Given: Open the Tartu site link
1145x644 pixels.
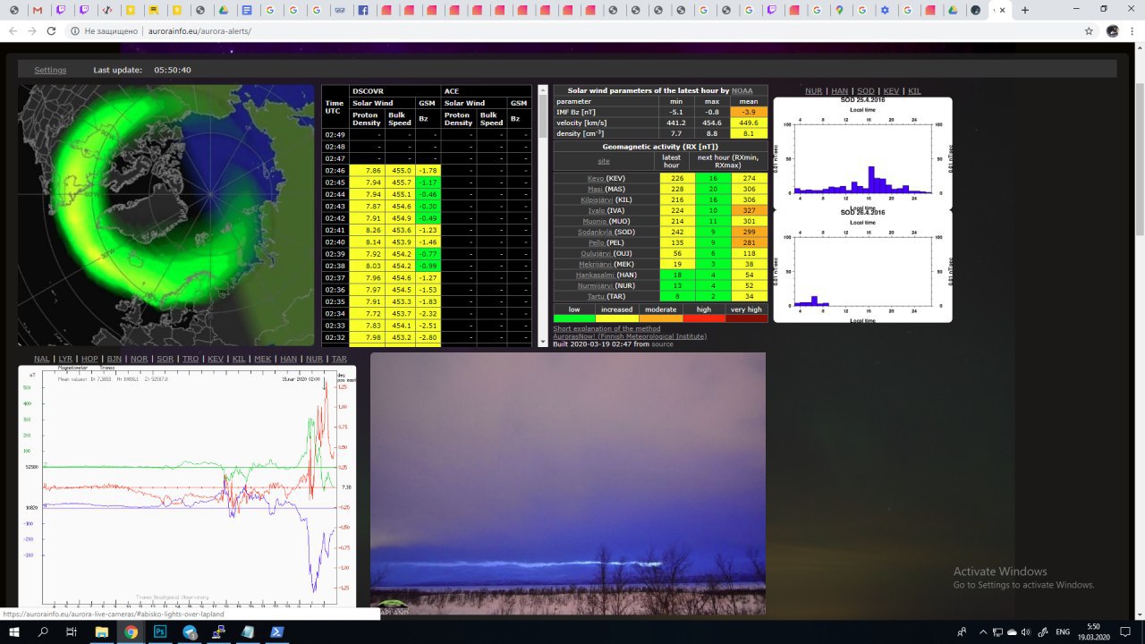Looking at the screenshot, I should coord(596,296).
